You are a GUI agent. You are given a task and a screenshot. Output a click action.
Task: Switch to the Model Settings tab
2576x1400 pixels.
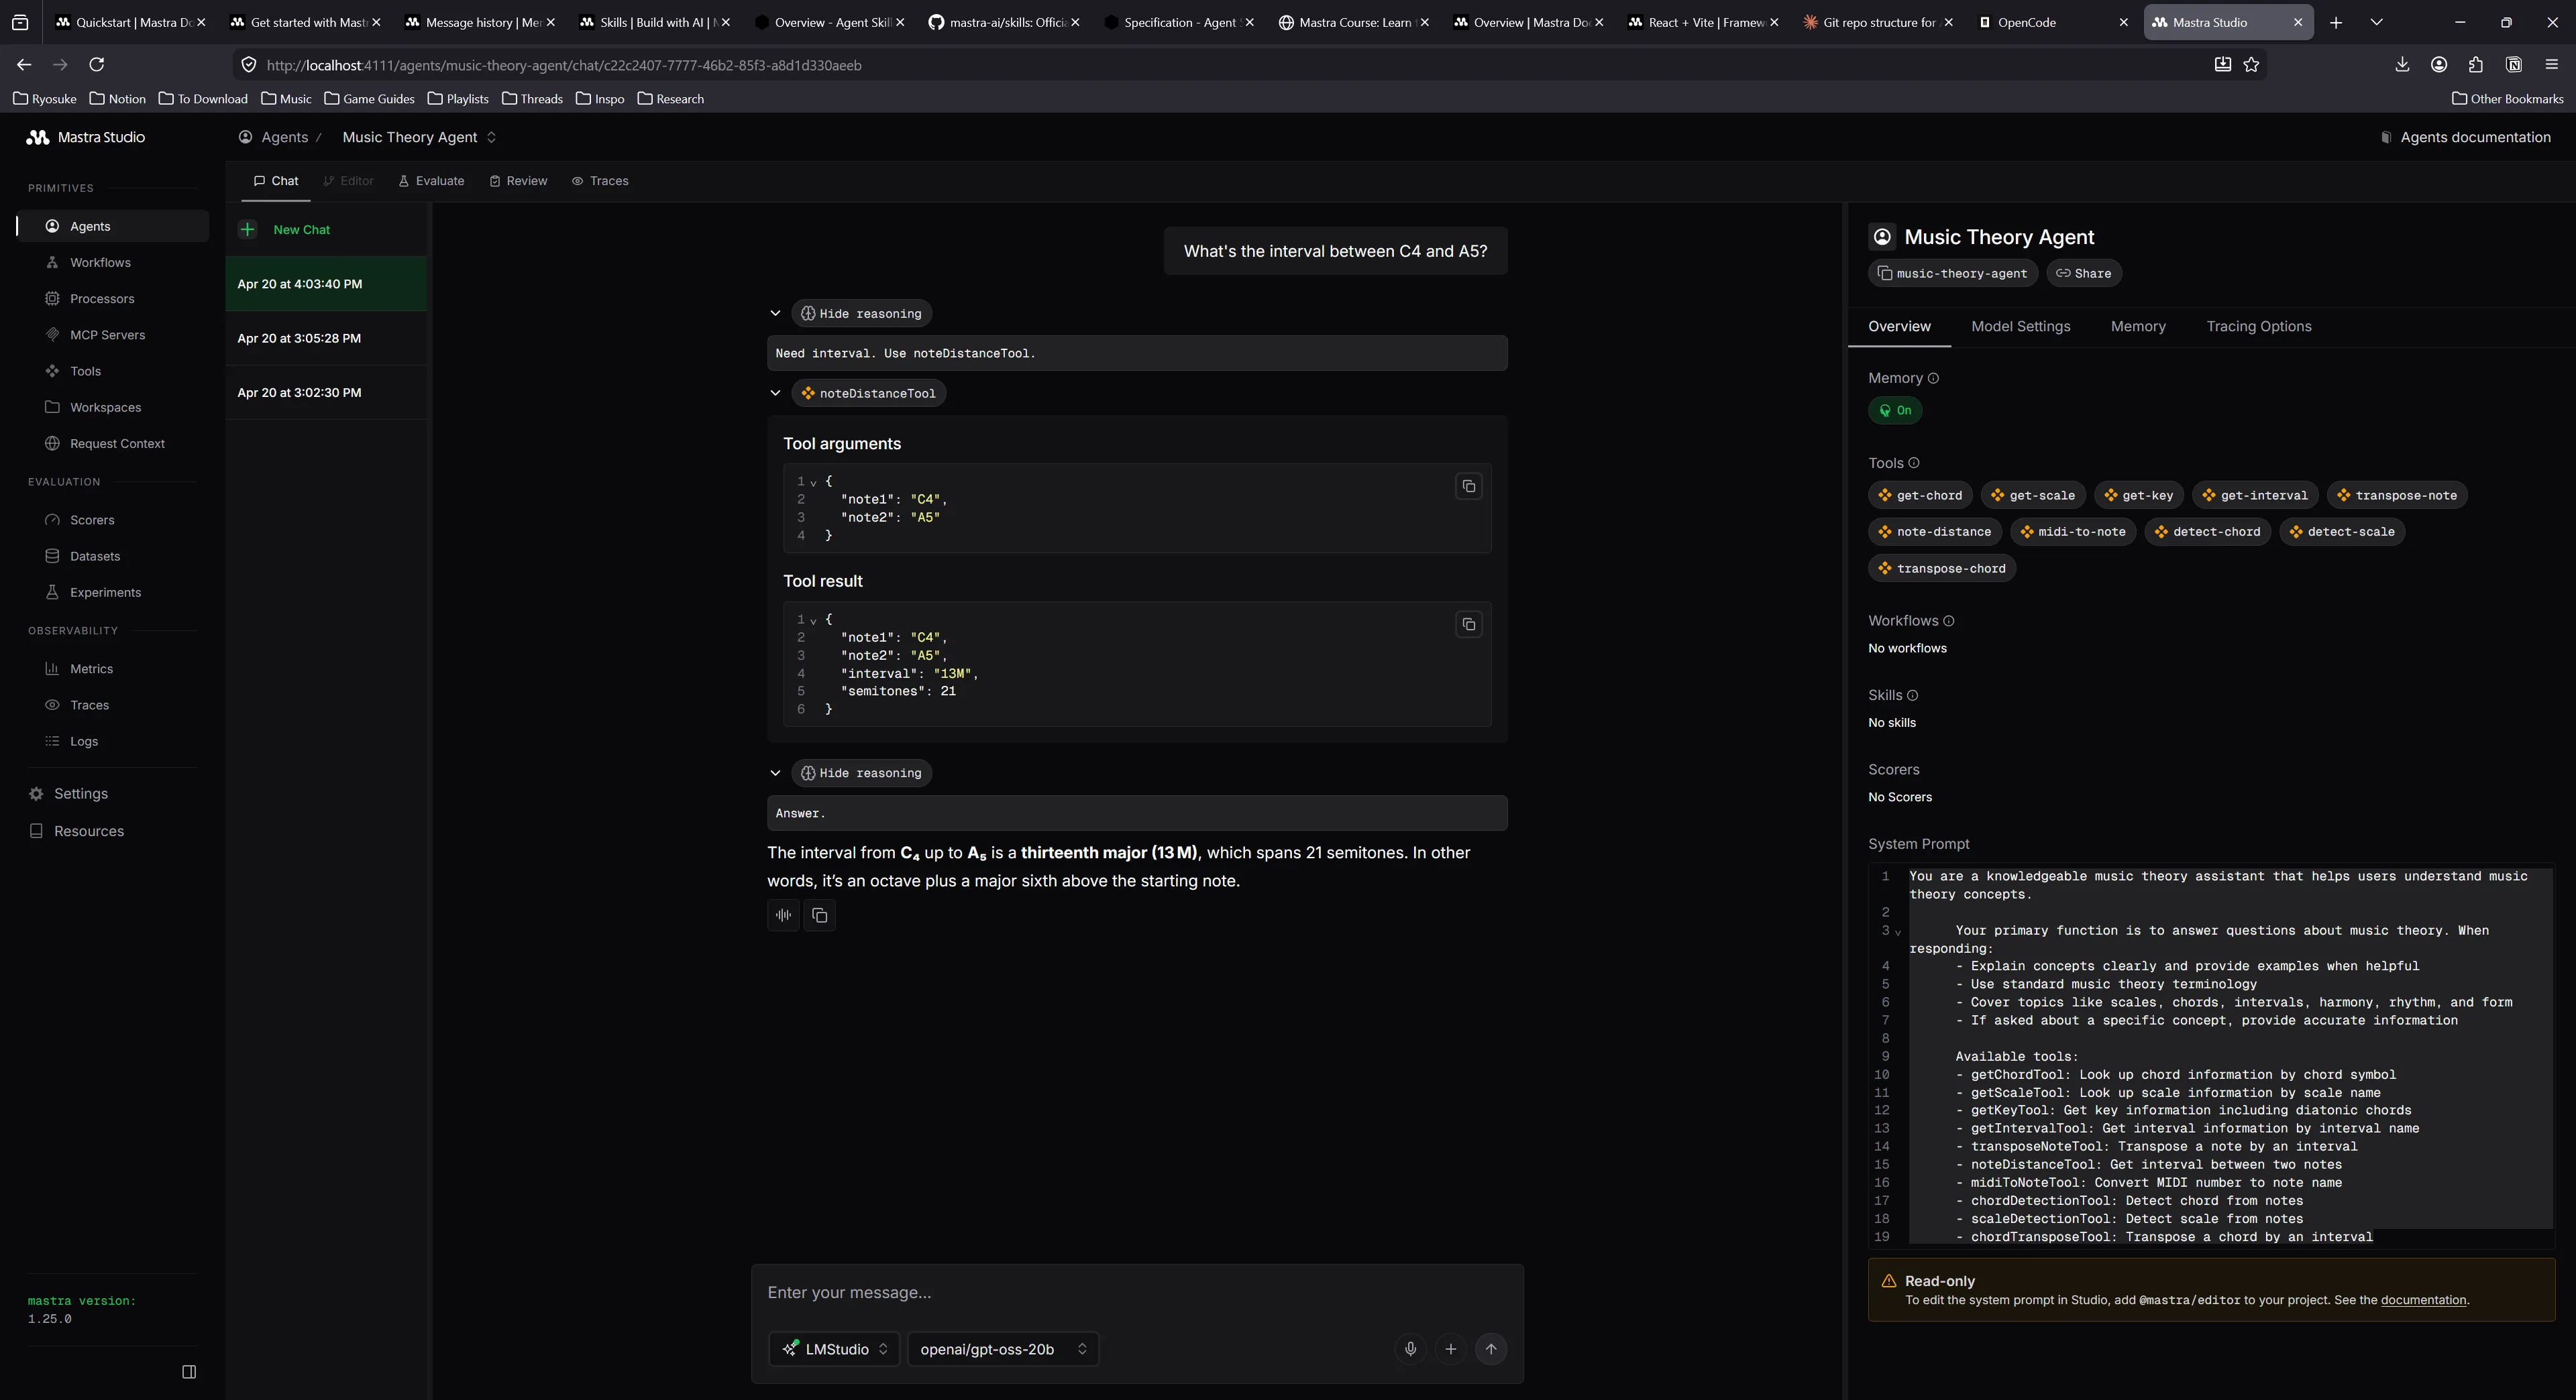(2021, 326)
